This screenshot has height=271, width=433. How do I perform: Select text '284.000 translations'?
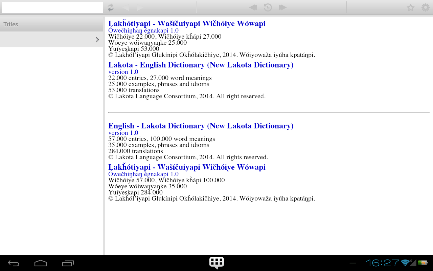136,151
